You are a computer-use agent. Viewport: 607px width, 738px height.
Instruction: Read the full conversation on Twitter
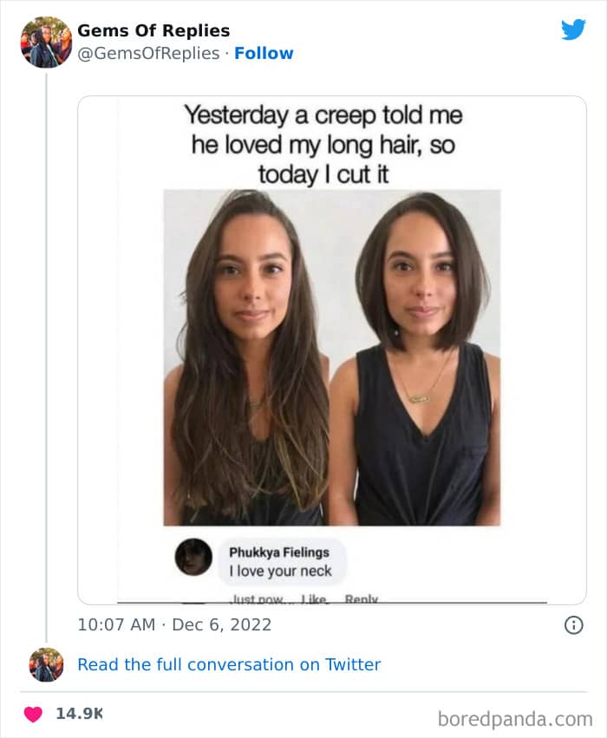(x=229, y=664)
